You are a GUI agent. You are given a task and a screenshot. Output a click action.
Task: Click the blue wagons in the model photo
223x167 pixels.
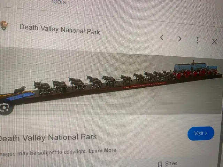196,66
